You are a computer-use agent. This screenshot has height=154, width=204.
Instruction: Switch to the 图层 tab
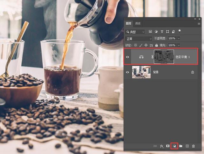[x=128, y=23]
